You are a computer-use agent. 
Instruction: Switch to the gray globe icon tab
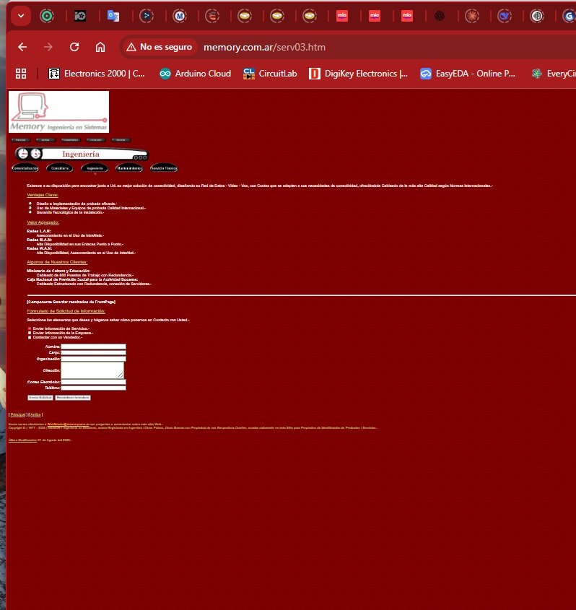[x=537, y=16]
